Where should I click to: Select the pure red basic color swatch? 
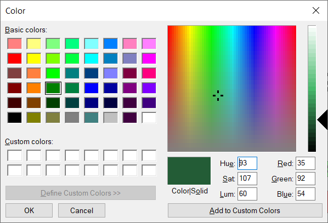pyautogui.click(x=14, y=58)
